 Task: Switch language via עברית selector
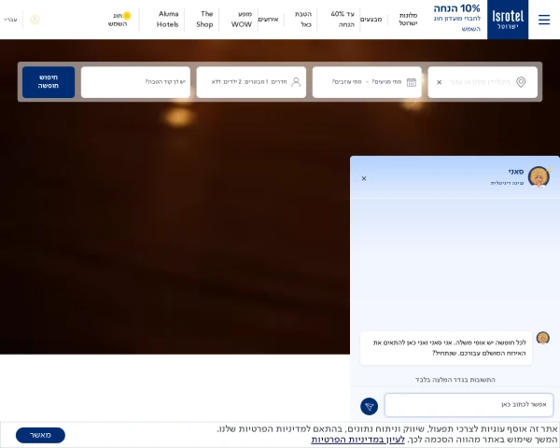pos(10,20)
